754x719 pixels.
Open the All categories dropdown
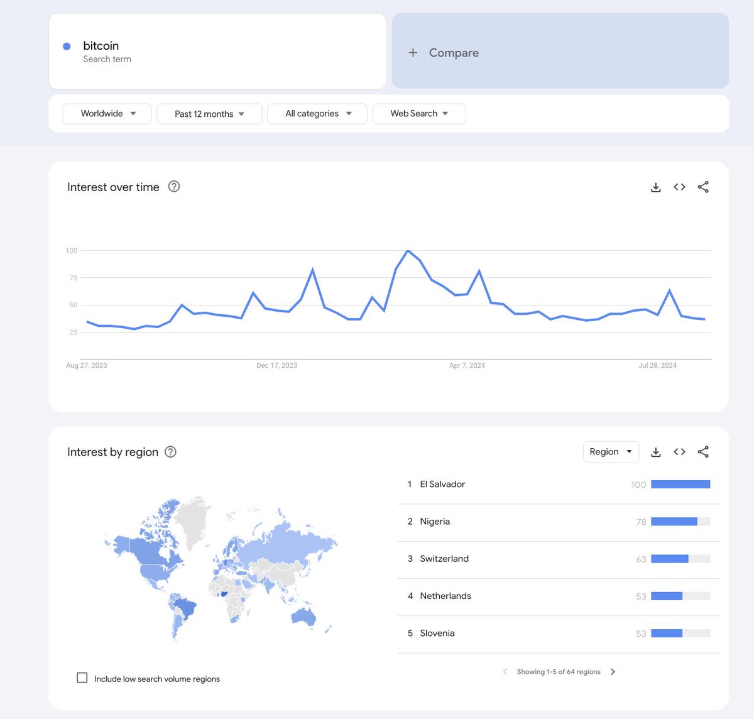(x=317, y=114)
